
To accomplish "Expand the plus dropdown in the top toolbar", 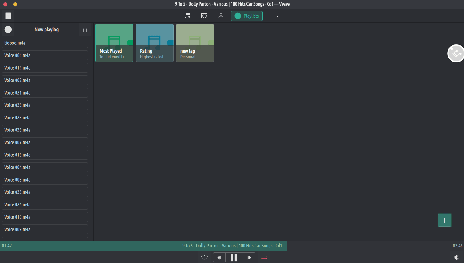I will pyautogui.click(x=274, y=16).
